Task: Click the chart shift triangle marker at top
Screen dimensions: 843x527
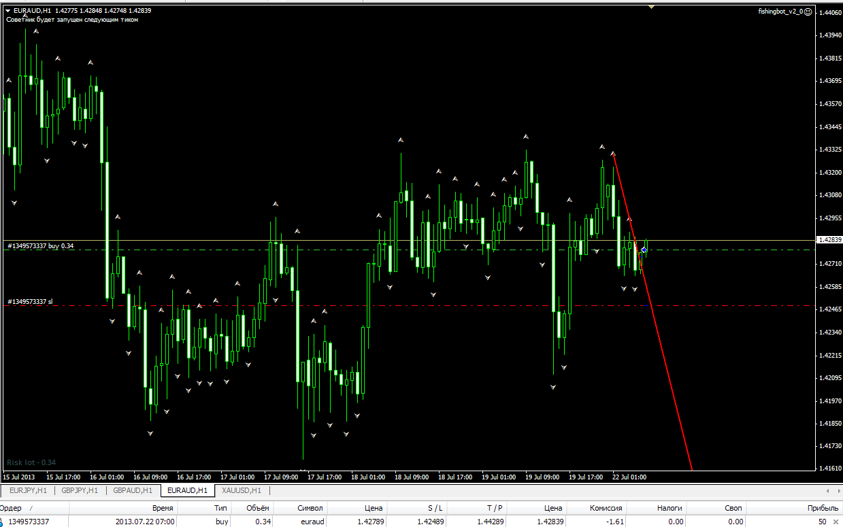Action: [651, 7]
